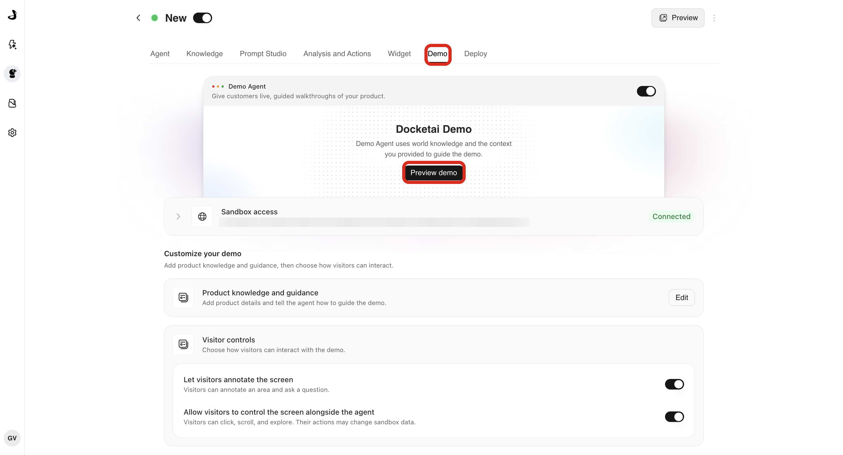Toggle Let visitors annotate the screen
Viewport: 843px width, 455px height.
coord(674,384)
